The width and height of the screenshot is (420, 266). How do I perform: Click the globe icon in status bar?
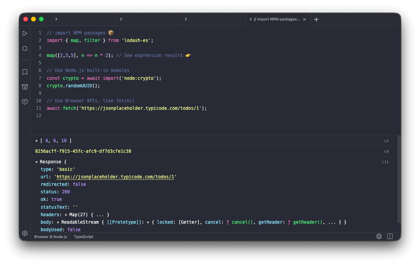pos(379,236)
